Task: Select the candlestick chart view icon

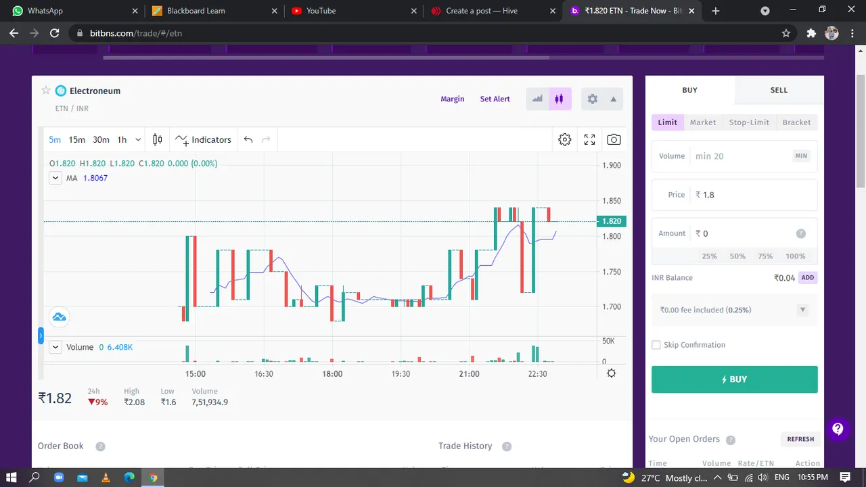Action: (x=559, y=99)
